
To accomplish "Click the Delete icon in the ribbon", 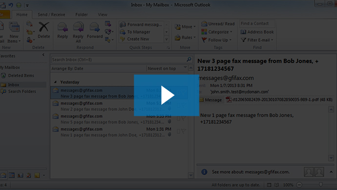I will [x=44, y=30].
